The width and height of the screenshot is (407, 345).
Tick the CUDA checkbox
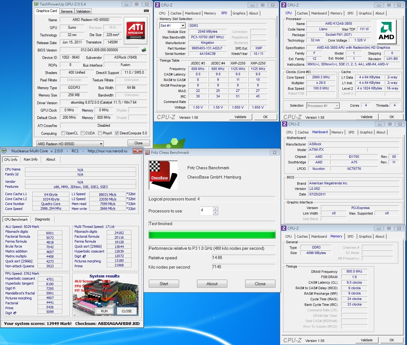(x=83, y=133)
